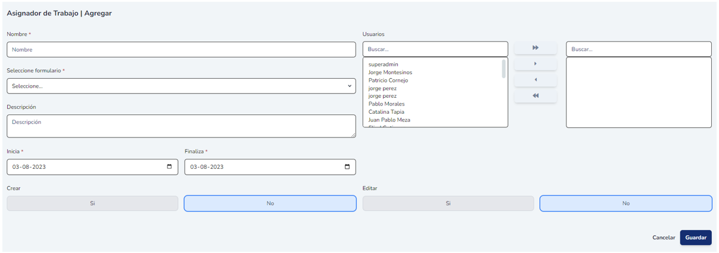719x253 pixels.
Task: Focus the Nombre text field
Action: 181,50
